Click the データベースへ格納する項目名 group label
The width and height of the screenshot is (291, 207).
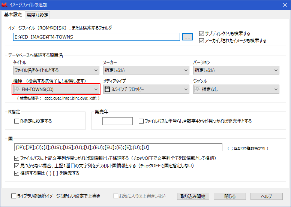36,55
